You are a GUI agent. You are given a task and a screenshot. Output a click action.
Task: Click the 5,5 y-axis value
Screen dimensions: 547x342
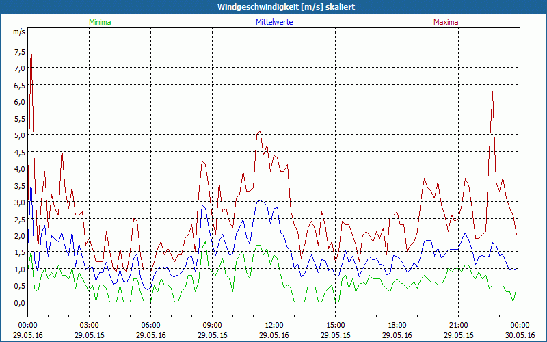[20, 118]
